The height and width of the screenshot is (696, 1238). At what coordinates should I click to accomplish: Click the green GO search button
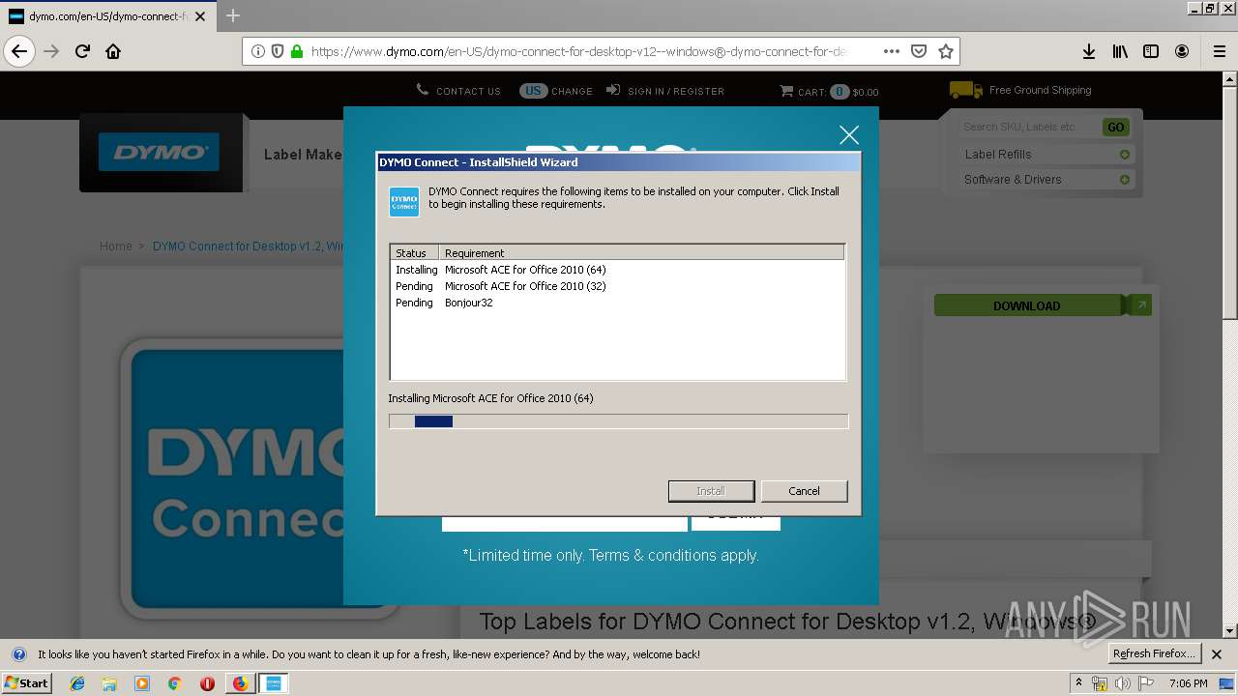pos(1115,127)
